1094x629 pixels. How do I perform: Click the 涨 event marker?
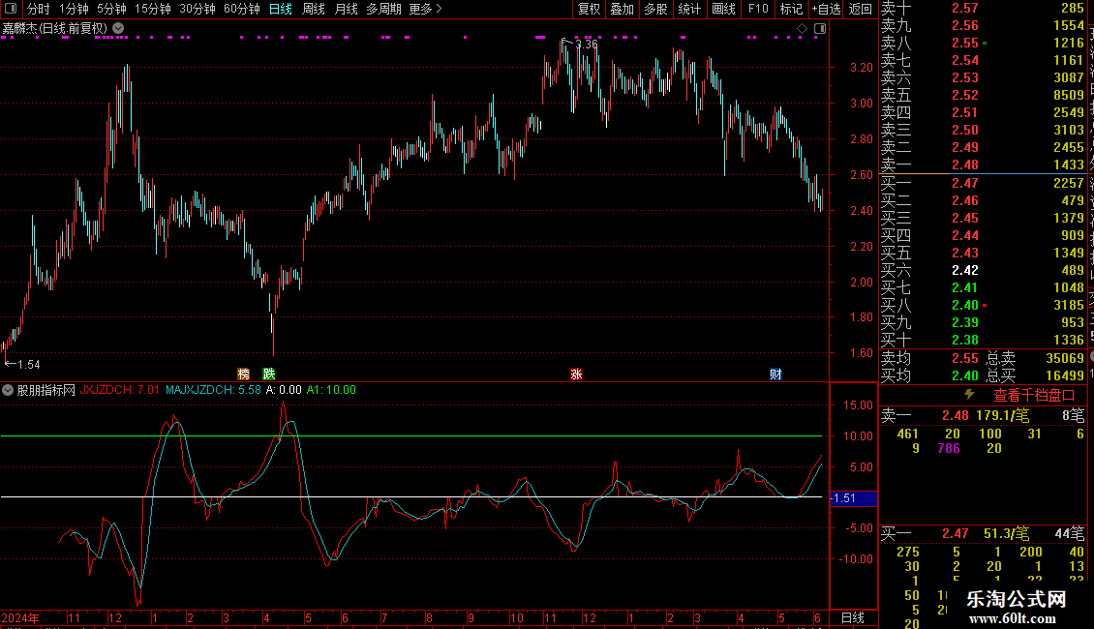pyautogui.click(x=576, y=374)
